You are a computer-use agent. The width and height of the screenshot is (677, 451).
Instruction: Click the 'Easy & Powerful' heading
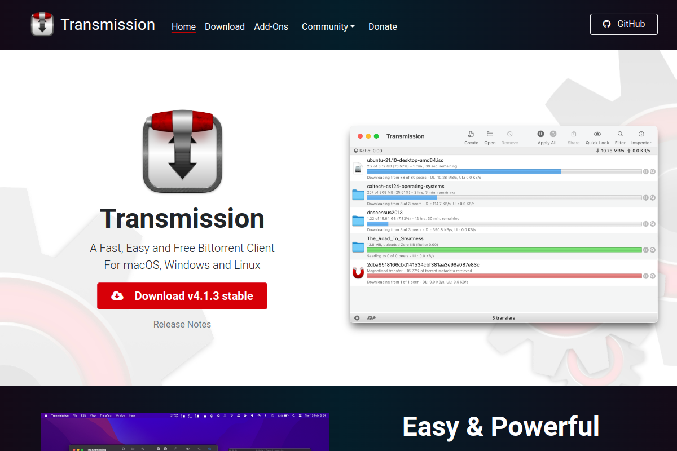(x=500, y=426)
